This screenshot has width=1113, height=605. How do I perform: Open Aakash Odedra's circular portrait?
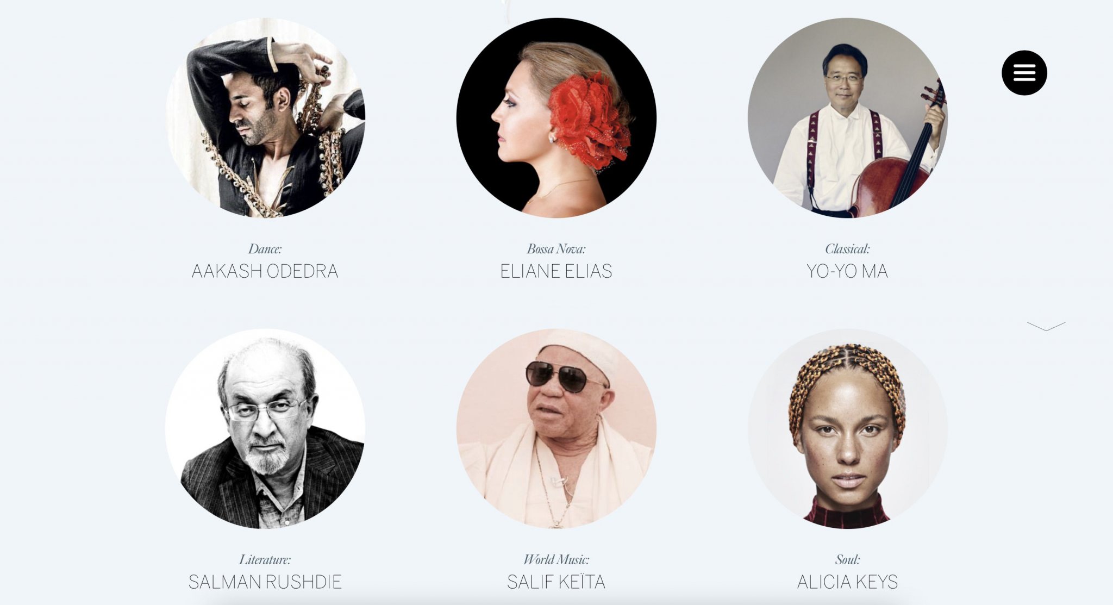pos(265,118)
